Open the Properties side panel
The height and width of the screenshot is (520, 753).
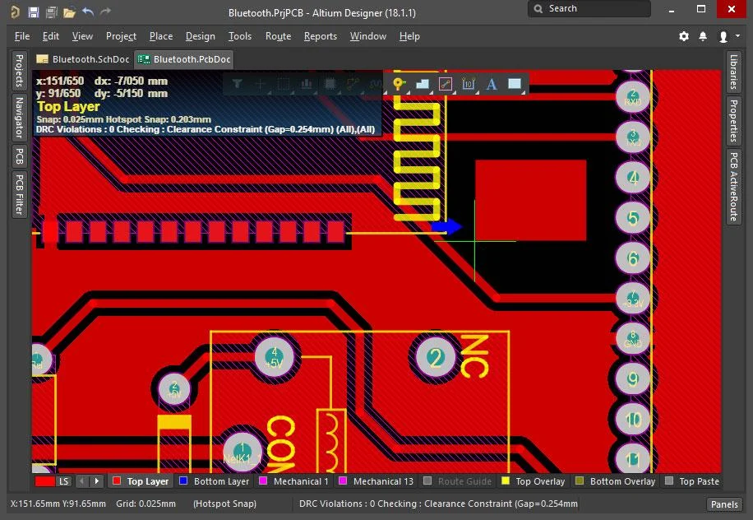[x=733, y=121]
